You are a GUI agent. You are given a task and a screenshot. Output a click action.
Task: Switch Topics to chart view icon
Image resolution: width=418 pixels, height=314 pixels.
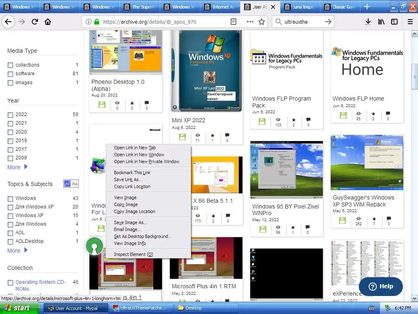[67, 184]
